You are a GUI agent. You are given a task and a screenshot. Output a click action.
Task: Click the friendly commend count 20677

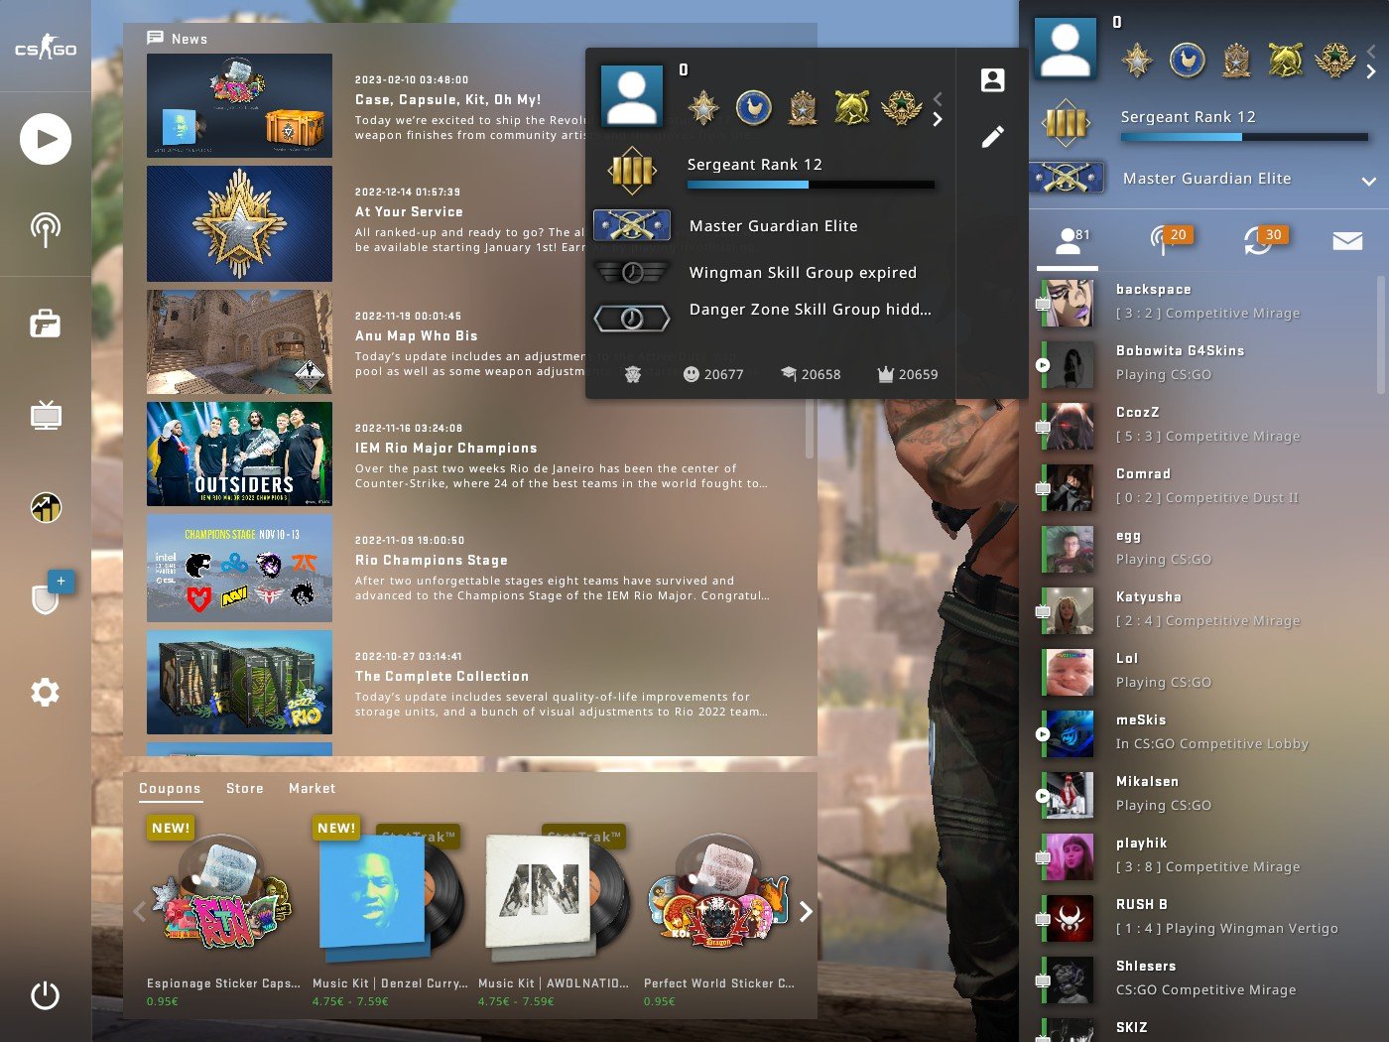tap(713, 374)
